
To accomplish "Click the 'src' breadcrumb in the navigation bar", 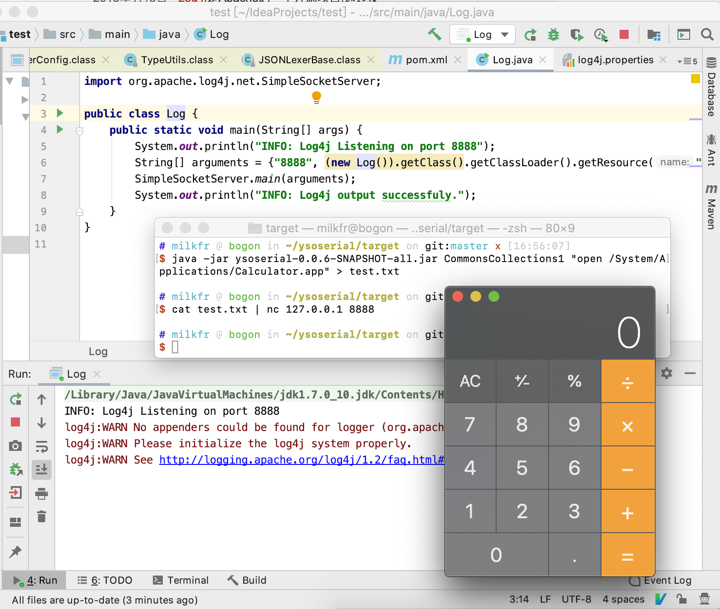I will pos(61,34).
